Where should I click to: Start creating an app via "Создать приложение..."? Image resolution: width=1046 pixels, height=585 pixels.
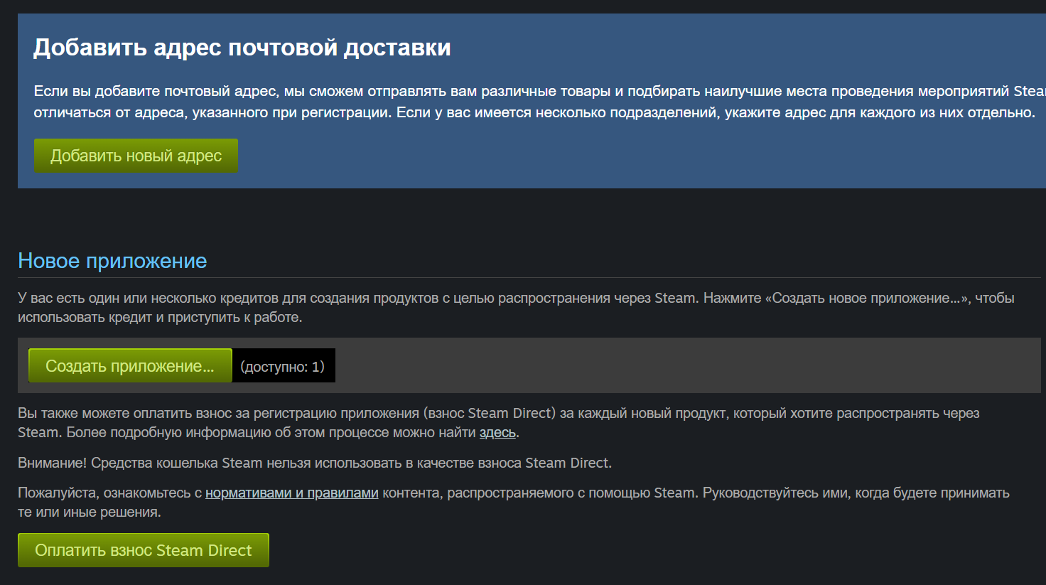coord(130,365)
